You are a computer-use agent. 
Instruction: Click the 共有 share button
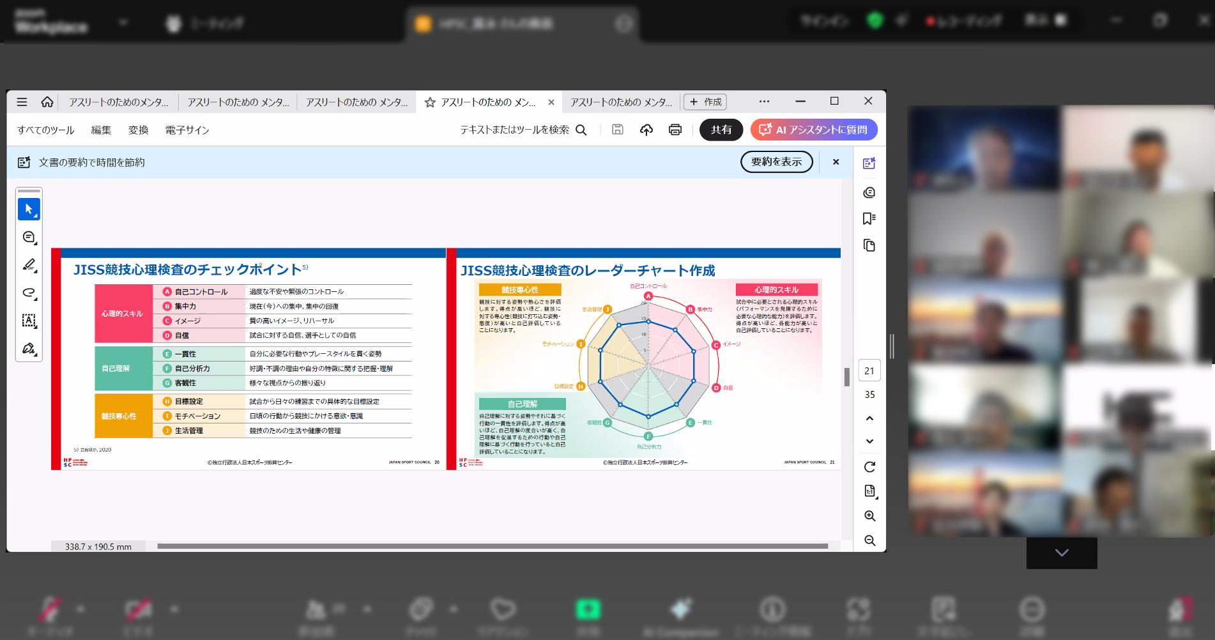[x=721, y=130]
